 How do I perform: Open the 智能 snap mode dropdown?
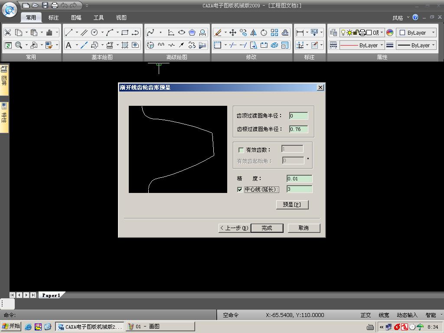tap(441, 315)
